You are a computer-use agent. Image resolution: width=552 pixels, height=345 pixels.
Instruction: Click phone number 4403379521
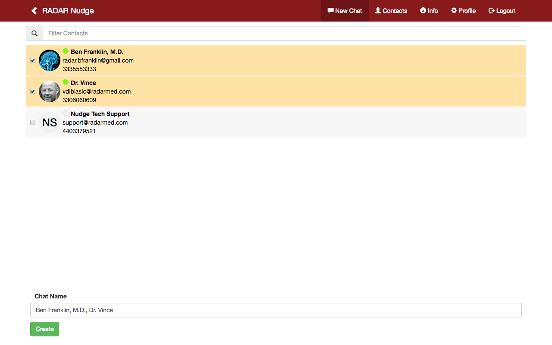(x=79, y=131)
